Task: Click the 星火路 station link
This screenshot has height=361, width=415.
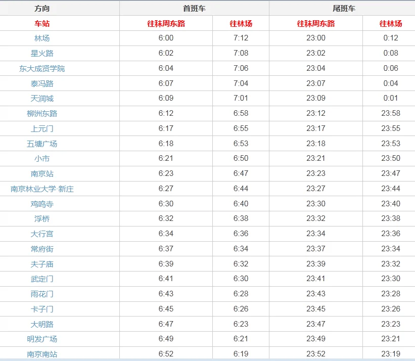Action: pyautogui.click(x=42, y=53)
